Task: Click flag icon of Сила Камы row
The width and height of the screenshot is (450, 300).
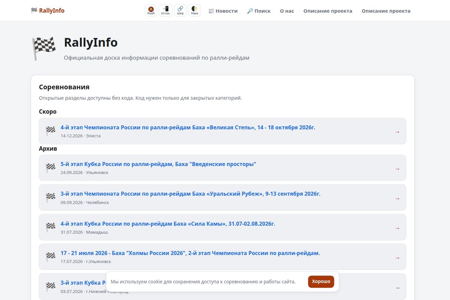Action: (x=51, y=227)
